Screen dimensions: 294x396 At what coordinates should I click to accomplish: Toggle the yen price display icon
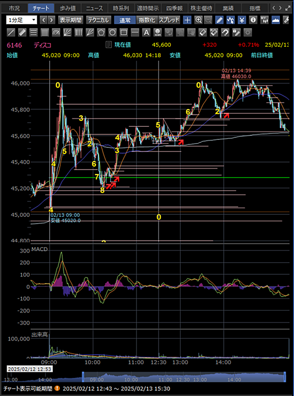[242, 20]
